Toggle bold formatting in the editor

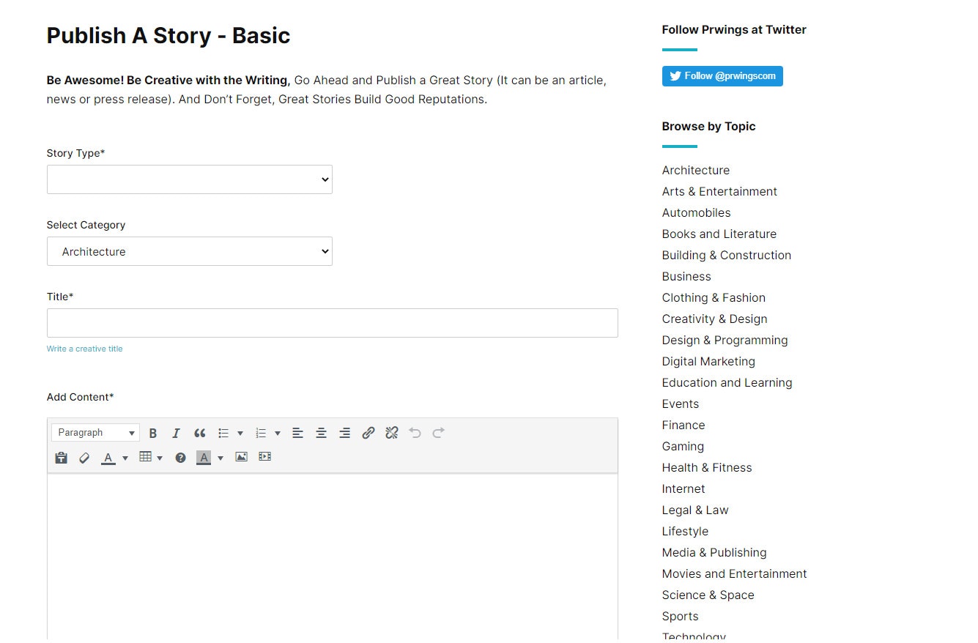[153, 433]
